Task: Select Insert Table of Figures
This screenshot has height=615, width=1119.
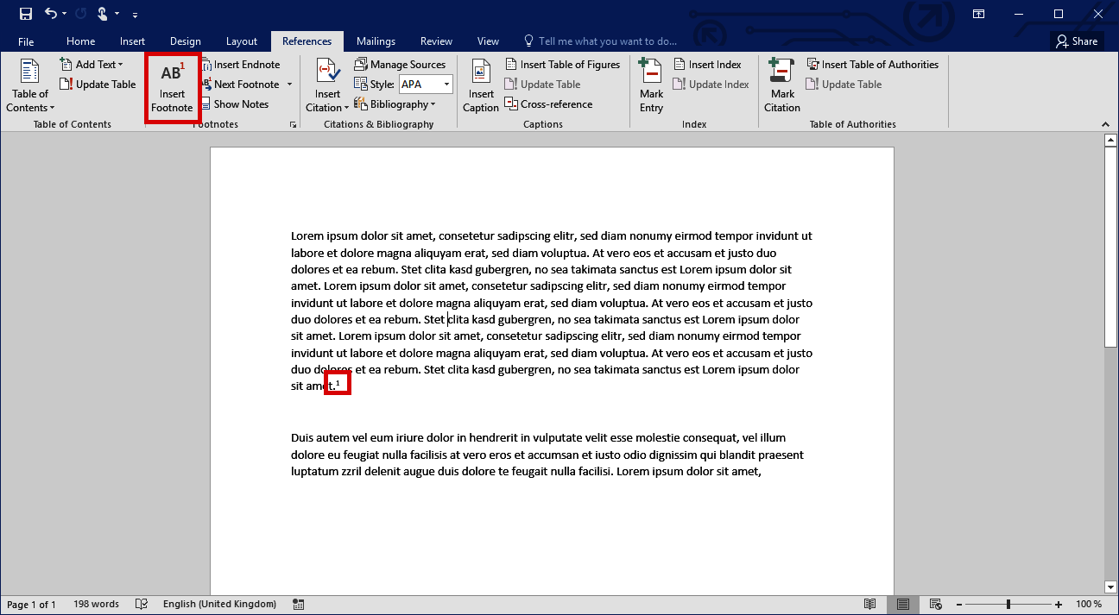Action: pyautogui.click(x=563, y=64)
